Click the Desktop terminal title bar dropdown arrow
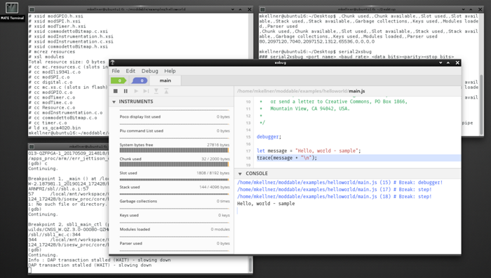This screenshot has height=278, width=491. pyautogui.click(x=464, y=9)
